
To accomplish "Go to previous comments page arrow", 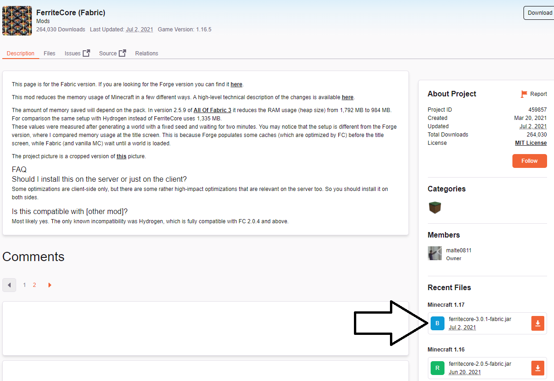I will pyautogui.click(x=9, y=285).
